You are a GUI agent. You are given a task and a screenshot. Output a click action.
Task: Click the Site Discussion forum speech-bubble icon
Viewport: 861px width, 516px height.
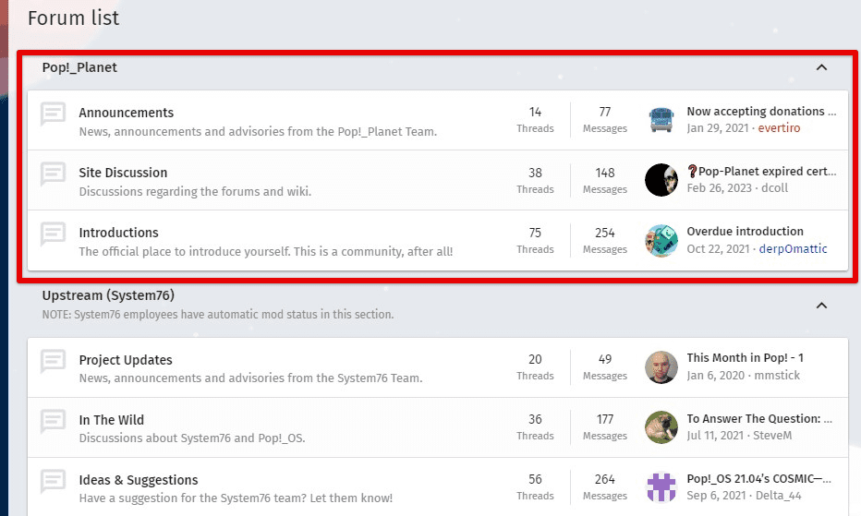point(54,174)
